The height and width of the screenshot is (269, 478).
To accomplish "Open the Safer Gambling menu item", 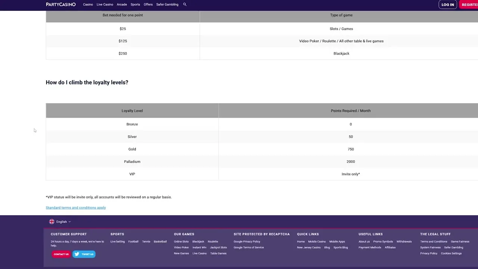I will tap(167, 4).
